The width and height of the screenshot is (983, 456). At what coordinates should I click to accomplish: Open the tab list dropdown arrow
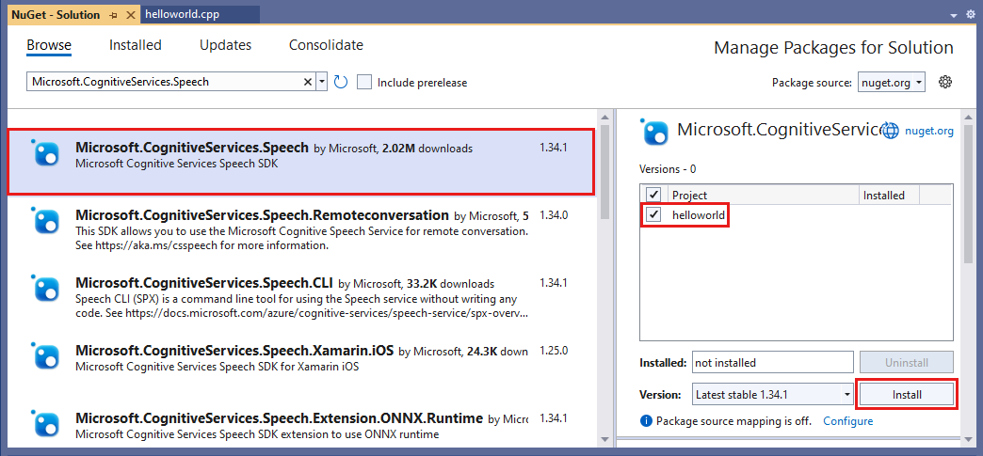pyautogui.click(x=954, y=15)
